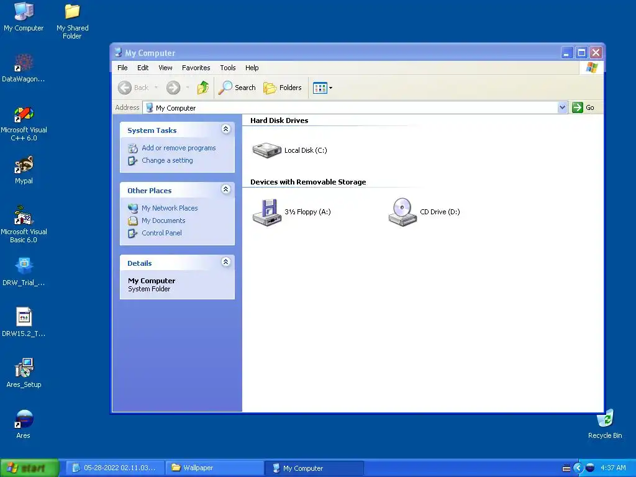
Task: Click the Forward navigation arrow icon
Action: click(173, 88)
